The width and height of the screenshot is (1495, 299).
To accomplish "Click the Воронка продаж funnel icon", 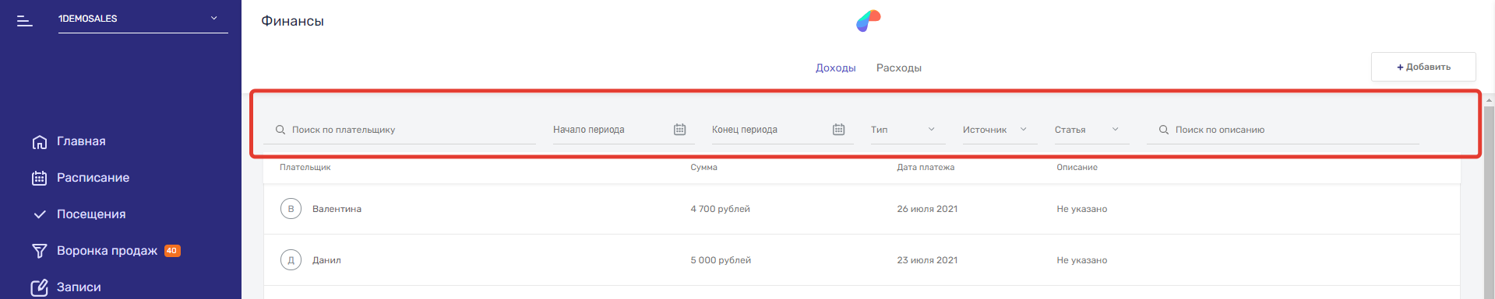I will pyautogui.click(x=40, y=251).
